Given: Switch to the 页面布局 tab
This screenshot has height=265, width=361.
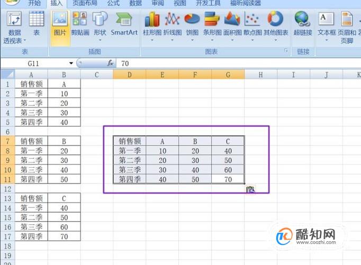Looking at the screenshot, I should click(x=85, y=3).
